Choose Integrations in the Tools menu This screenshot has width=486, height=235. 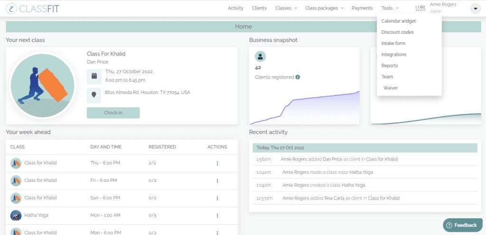point(393,55)
